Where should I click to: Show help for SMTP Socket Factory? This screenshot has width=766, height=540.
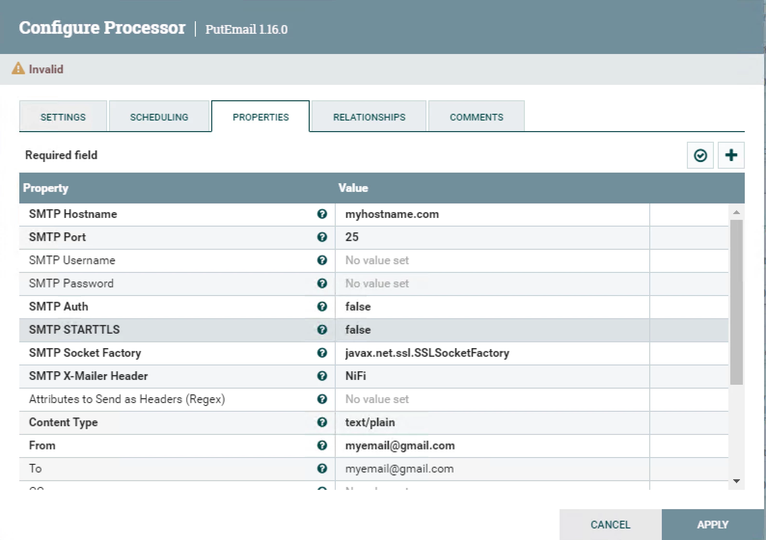pos(322,353)
